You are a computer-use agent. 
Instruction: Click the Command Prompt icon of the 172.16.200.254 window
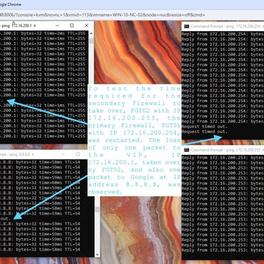[x=187, y=26]
